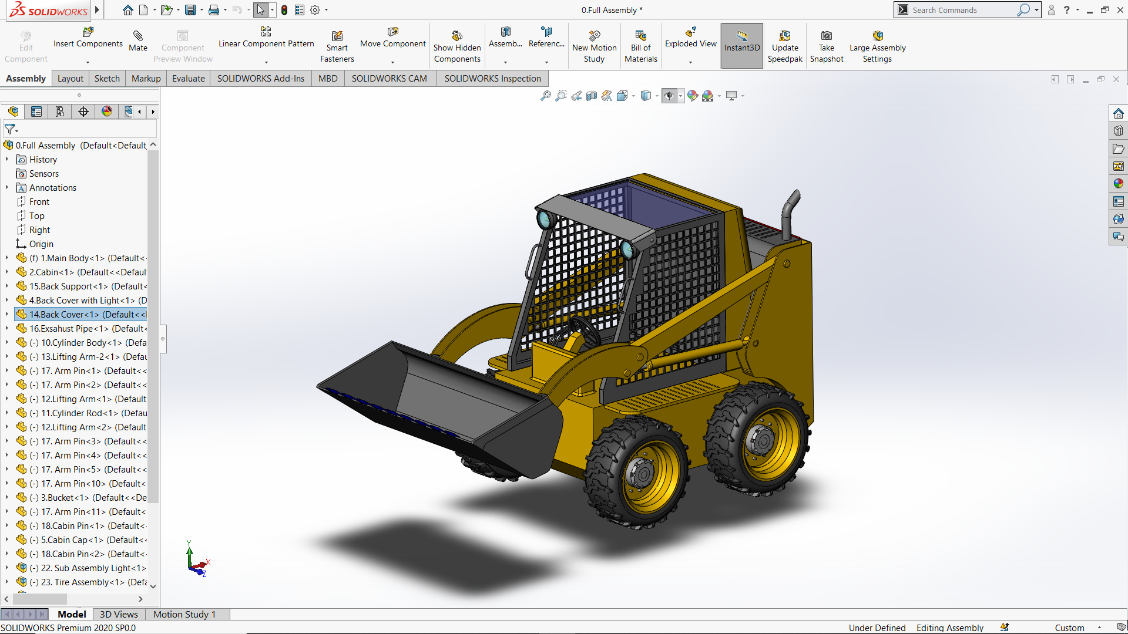The width and height of the screenshot is (1128, 634).
Task: Open Motion Study 1 tab
Action: (x=184, y=614)
